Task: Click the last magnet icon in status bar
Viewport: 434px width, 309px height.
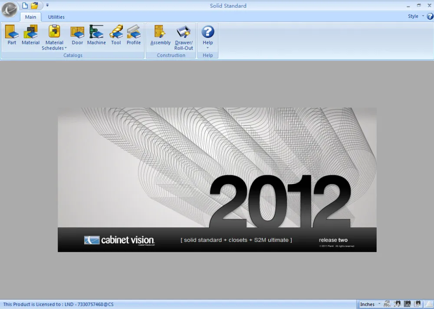Action: pyautogui.click(x=418, y=304)
